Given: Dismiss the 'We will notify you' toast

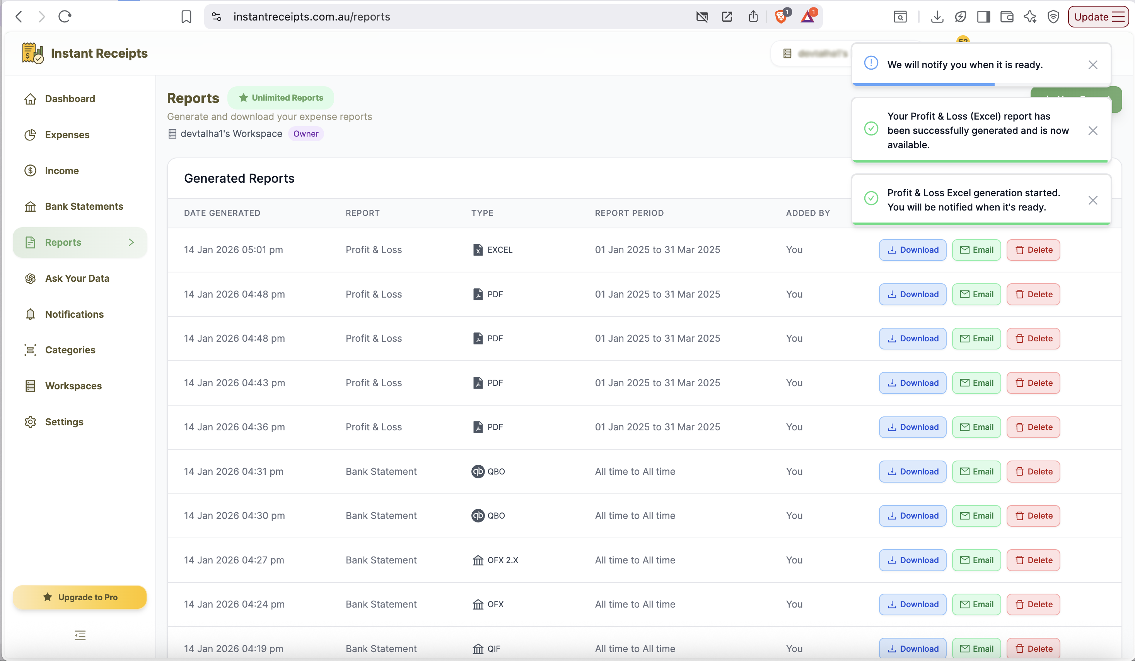Looking at the screenshot, I should click(x=1093, y=65).
